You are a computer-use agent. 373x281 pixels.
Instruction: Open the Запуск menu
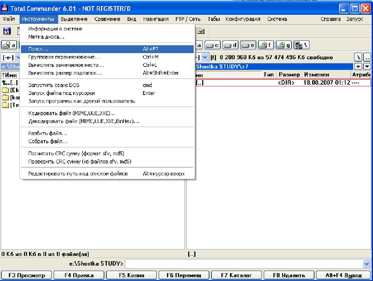(x=355, y=19)
